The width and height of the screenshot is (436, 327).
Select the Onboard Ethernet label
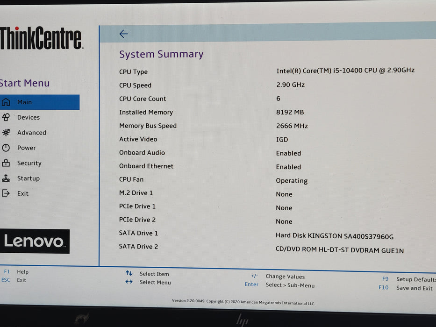(146, 166)
